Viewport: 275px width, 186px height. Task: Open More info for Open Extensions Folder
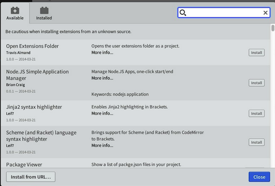102,53
